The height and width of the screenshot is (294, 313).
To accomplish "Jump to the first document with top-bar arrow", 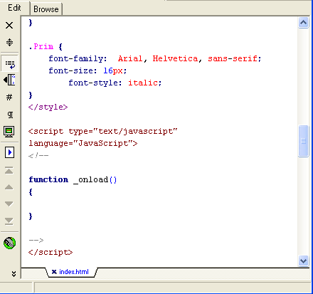I will (9, 171).
